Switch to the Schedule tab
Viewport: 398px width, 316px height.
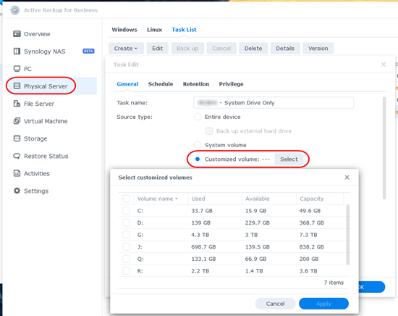click(x=161, y=84)
